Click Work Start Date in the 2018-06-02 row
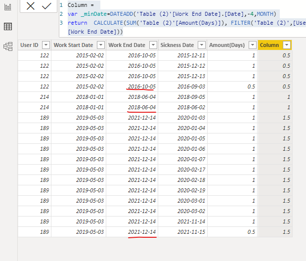The width and height of the screenshot is (306, 261). pos(79,107)
